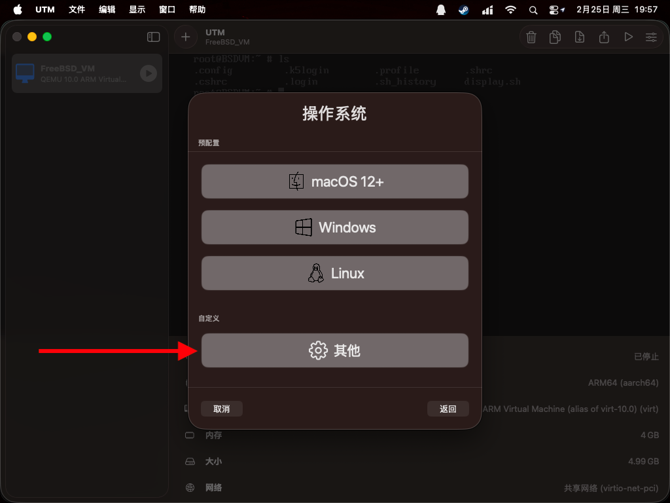This screenshot has height=503, width=670.
Task: Click 共享网络 (virtio-net-pci) value
Action: (x=611, y=487)
